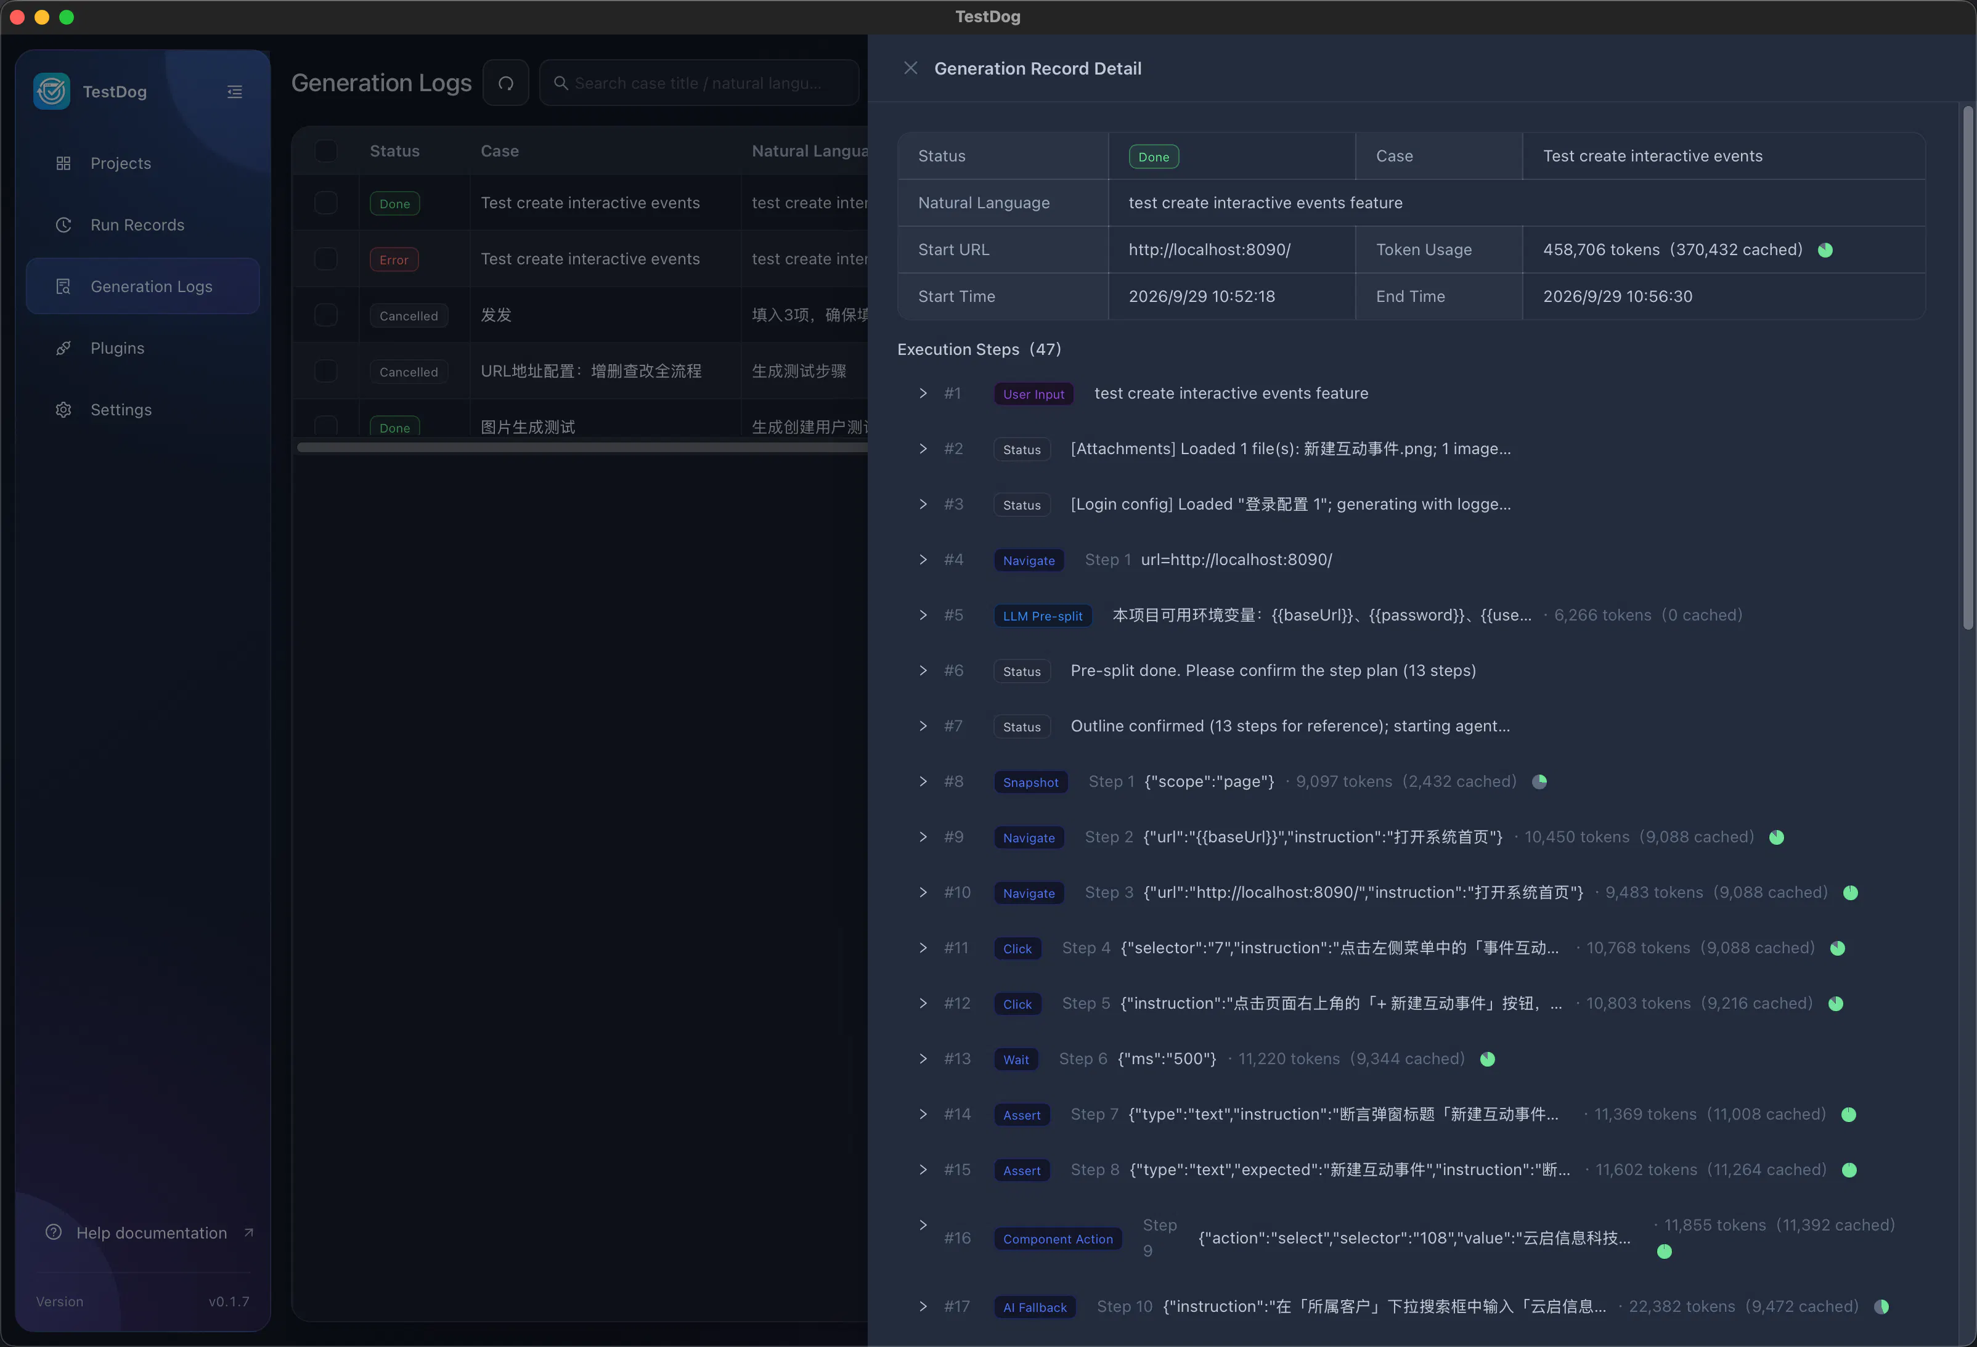Click the cache pie icon on step #16

1665,1251
